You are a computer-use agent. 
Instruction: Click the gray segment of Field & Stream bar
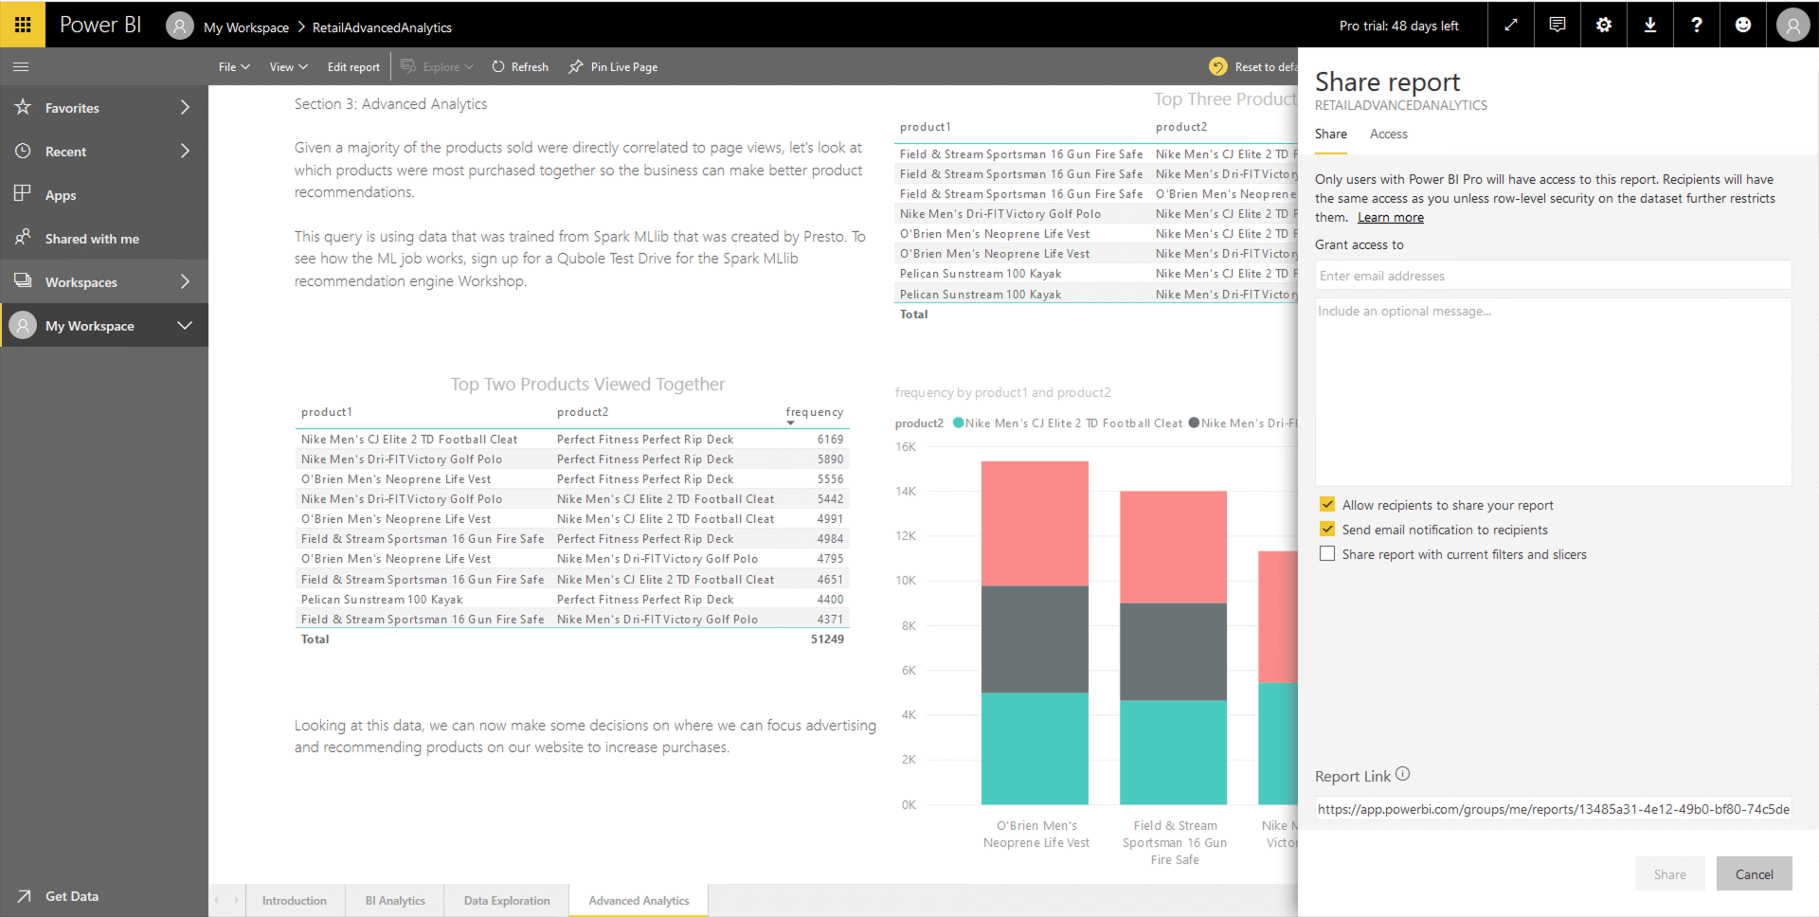pos(1173,652)
